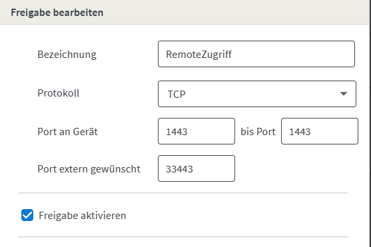Focus the Bezeichnung field containing RemoteZugriff
This screenshot has height=247, width=371.
coord(256,54)
